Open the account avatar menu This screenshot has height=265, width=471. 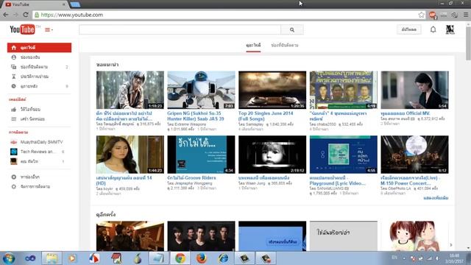450,29
